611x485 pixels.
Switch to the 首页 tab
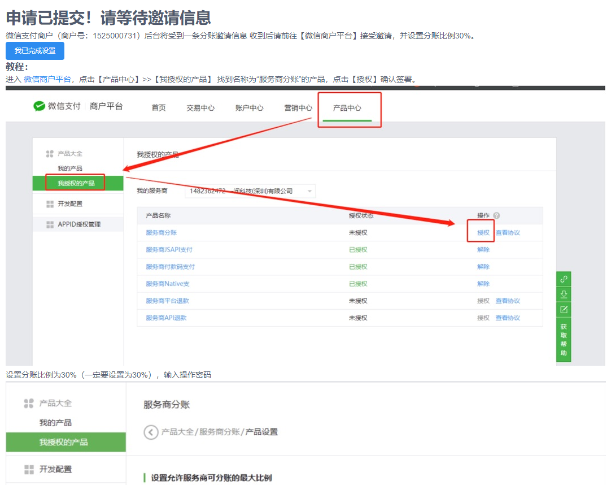coord(159,108)
